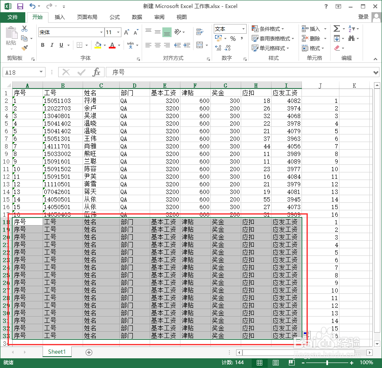
Task: Open the 单元格样式 dropdown
Action: pyautogui.click(x=270, y=48)
